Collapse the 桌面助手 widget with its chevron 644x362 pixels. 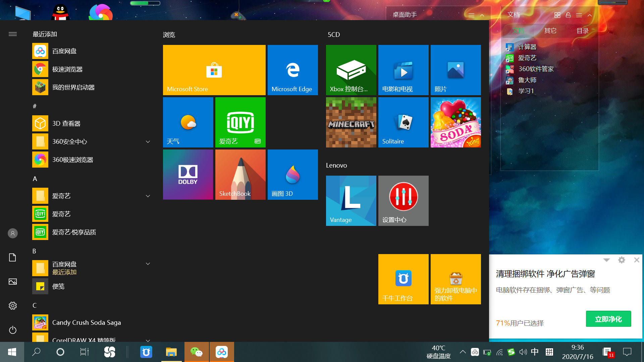[x=482, y=15]
